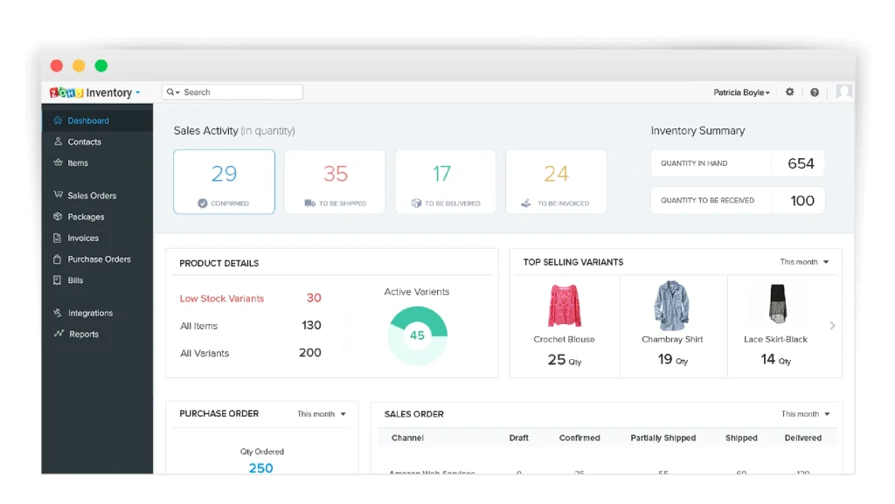895x504 pixels.
Task: Select the Confirmed sales activity card
Action: pyautogui.click(x=225, y=181)
